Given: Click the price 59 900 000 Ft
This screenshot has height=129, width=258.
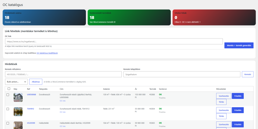Looking at the screenshot, I should point(140,124).
